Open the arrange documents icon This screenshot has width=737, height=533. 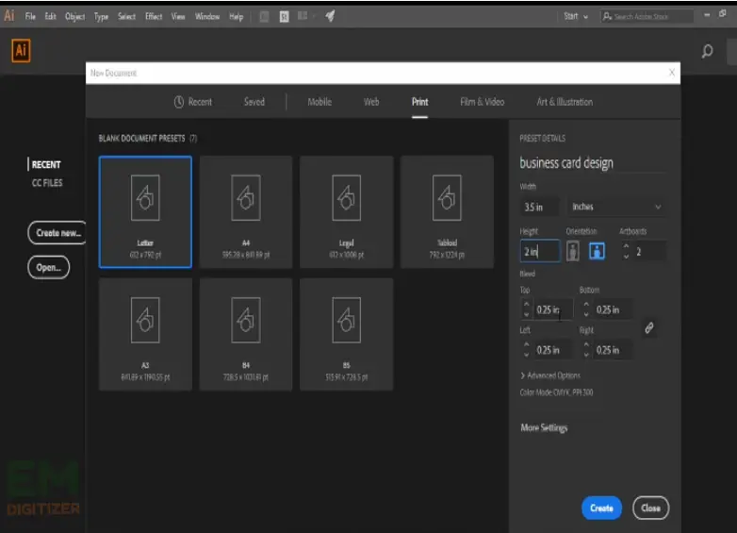point(304,16)
